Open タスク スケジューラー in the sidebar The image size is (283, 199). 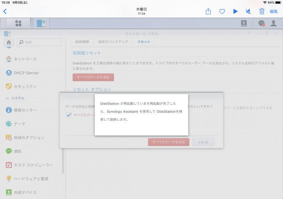coord(29,165)
